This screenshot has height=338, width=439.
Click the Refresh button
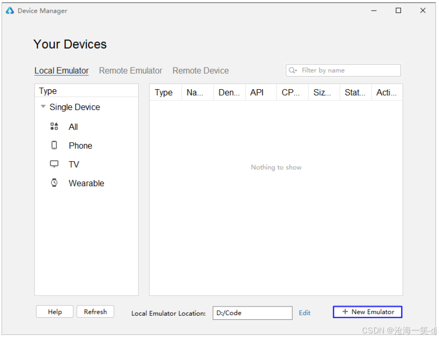pos(95,312)
